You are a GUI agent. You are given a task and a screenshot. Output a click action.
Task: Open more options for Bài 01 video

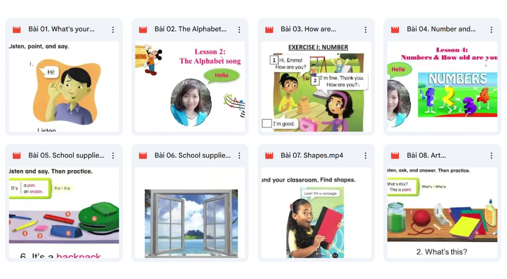pyautogui.click(x=113, y=30)
